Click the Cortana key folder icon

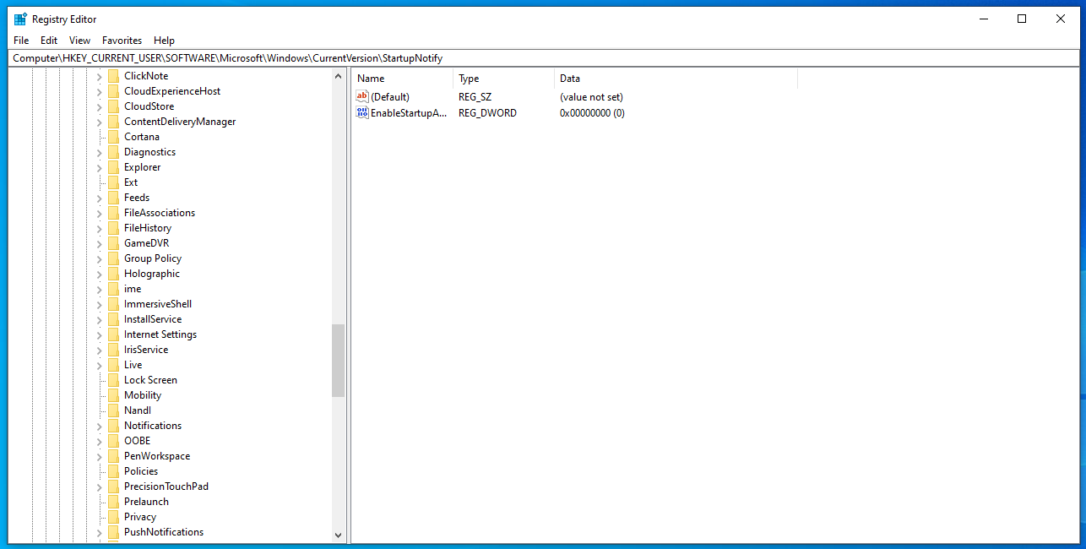click(x=113, y=137)
